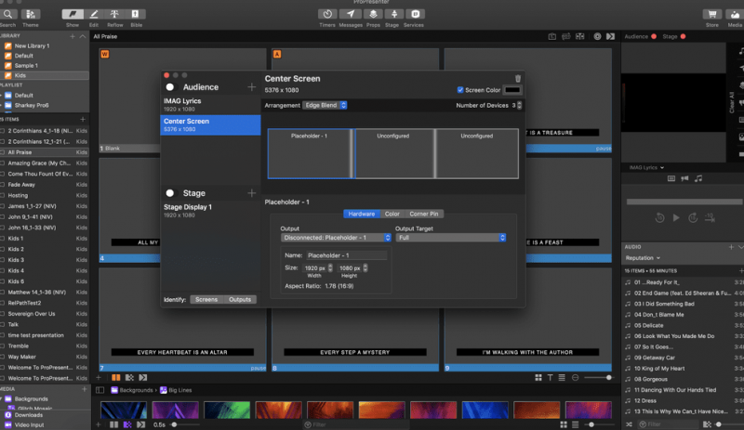
Task: Open the Store icon
Action: [711, 14]
